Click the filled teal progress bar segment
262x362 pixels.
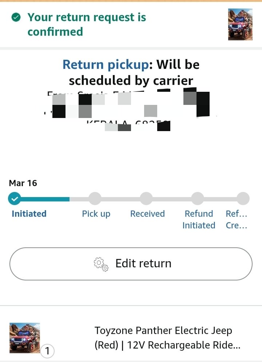pos(44,199)
